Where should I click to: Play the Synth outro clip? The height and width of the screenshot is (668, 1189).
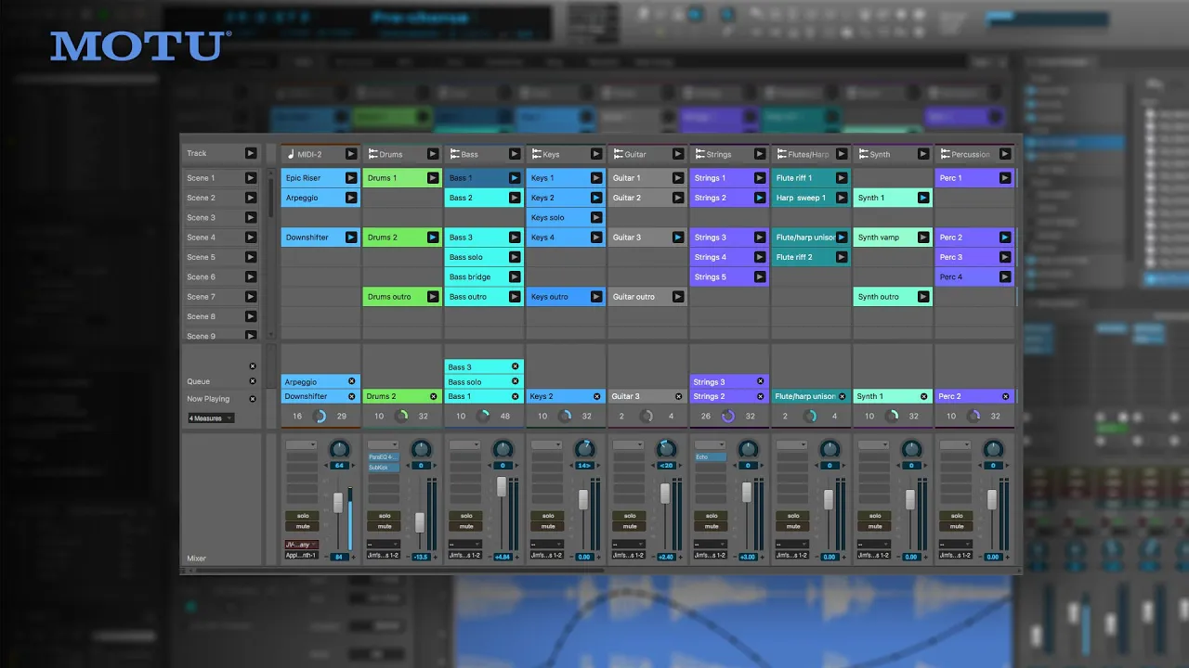click(923, 297)
